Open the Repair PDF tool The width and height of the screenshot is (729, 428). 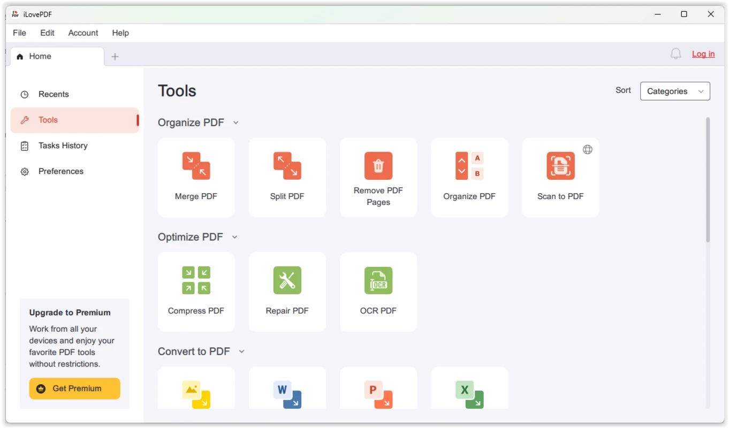[287, 292]
